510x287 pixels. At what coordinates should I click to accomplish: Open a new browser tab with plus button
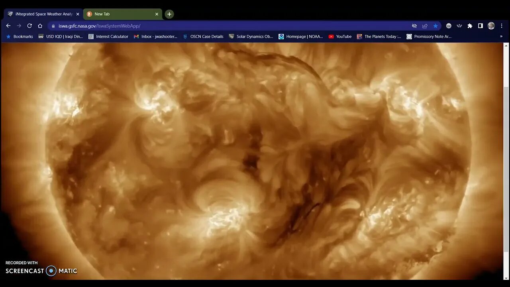point(169,14)
